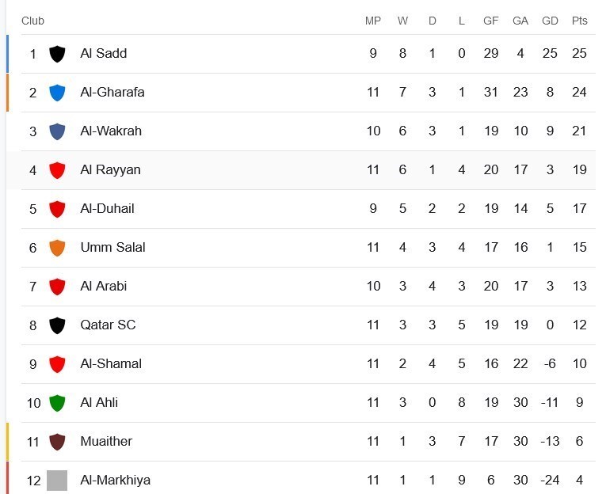Click the gray Al-Markhiya placeholder logo
This screenshot has height=494, width=606.
click(x=57, y=481)
